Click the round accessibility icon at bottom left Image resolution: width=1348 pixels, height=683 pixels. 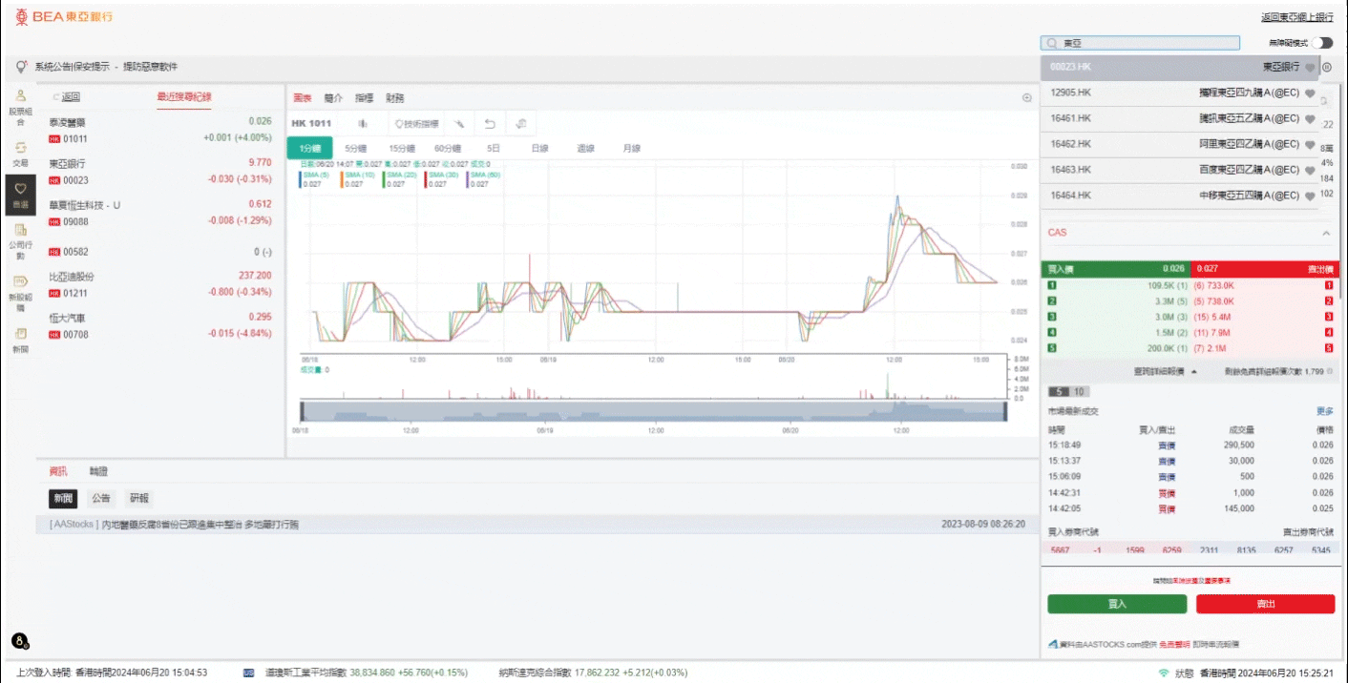coord(19,641)
